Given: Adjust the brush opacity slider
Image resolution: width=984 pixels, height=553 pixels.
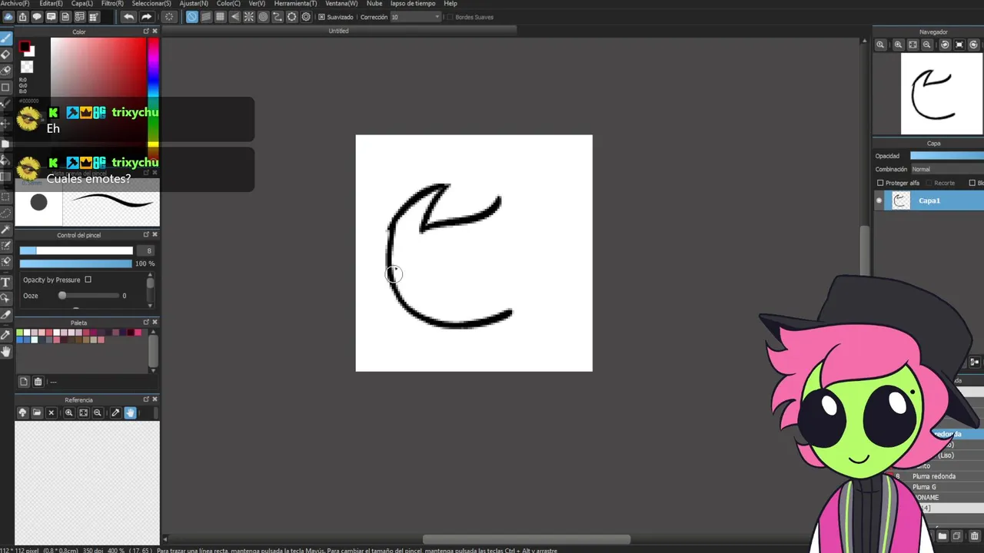Looking at the screenshot, I should coord(76,263).
